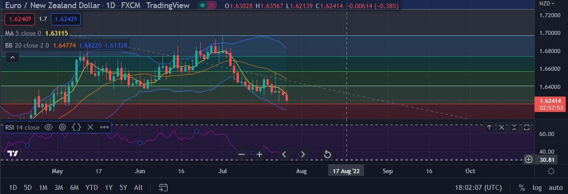Select 1Y time range
The width and height of the screenshot is (568, 194).
109,187
